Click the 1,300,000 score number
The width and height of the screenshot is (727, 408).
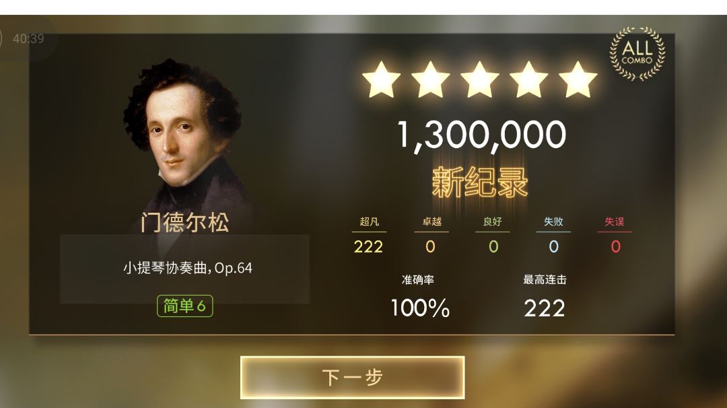[x=482, y=135]
